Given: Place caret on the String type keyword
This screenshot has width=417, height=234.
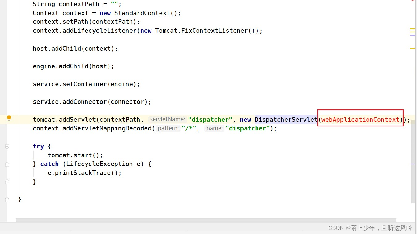Looking at the screenshot, I should click(44, 4).
